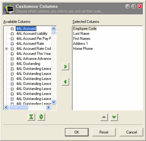Select Home Phone in Selected Columns list

tap(83, 48)
